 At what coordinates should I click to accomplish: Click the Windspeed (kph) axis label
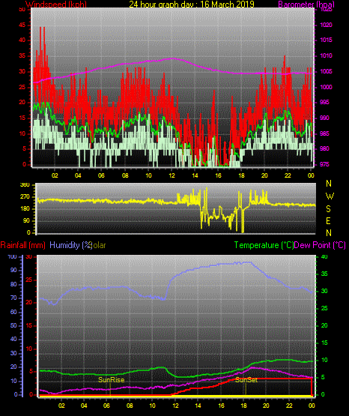click(x=56, y=4)
